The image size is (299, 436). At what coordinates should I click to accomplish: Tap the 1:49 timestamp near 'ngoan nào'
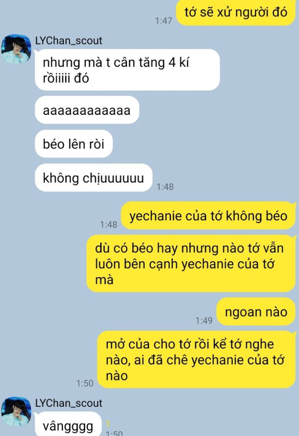pyautogui.click(x=204, y=320)
